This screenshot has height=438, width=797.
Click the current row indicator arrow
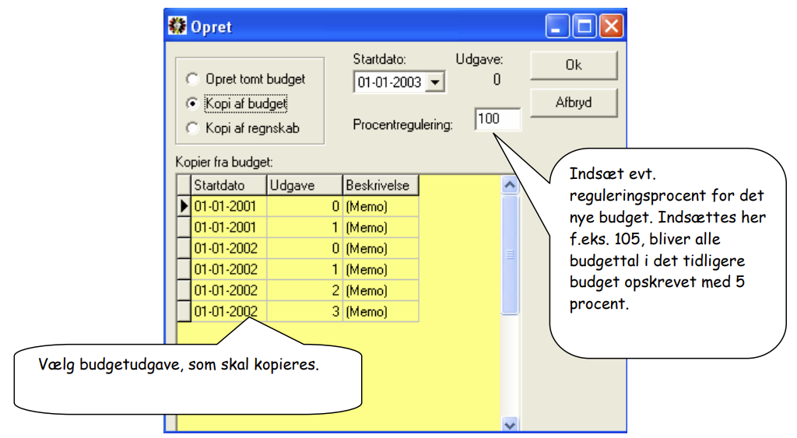(x=184, y=206)
